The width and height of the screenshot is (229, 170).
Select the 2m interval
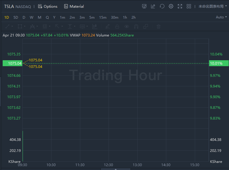click(72, 18)
